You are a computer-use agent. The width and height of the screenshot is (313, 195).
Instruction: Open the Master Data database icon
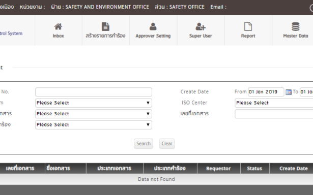(295, 26)
